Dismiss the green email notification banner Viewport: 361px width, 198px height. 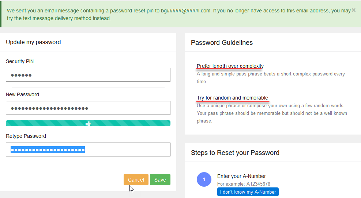(x=353, y=10)
